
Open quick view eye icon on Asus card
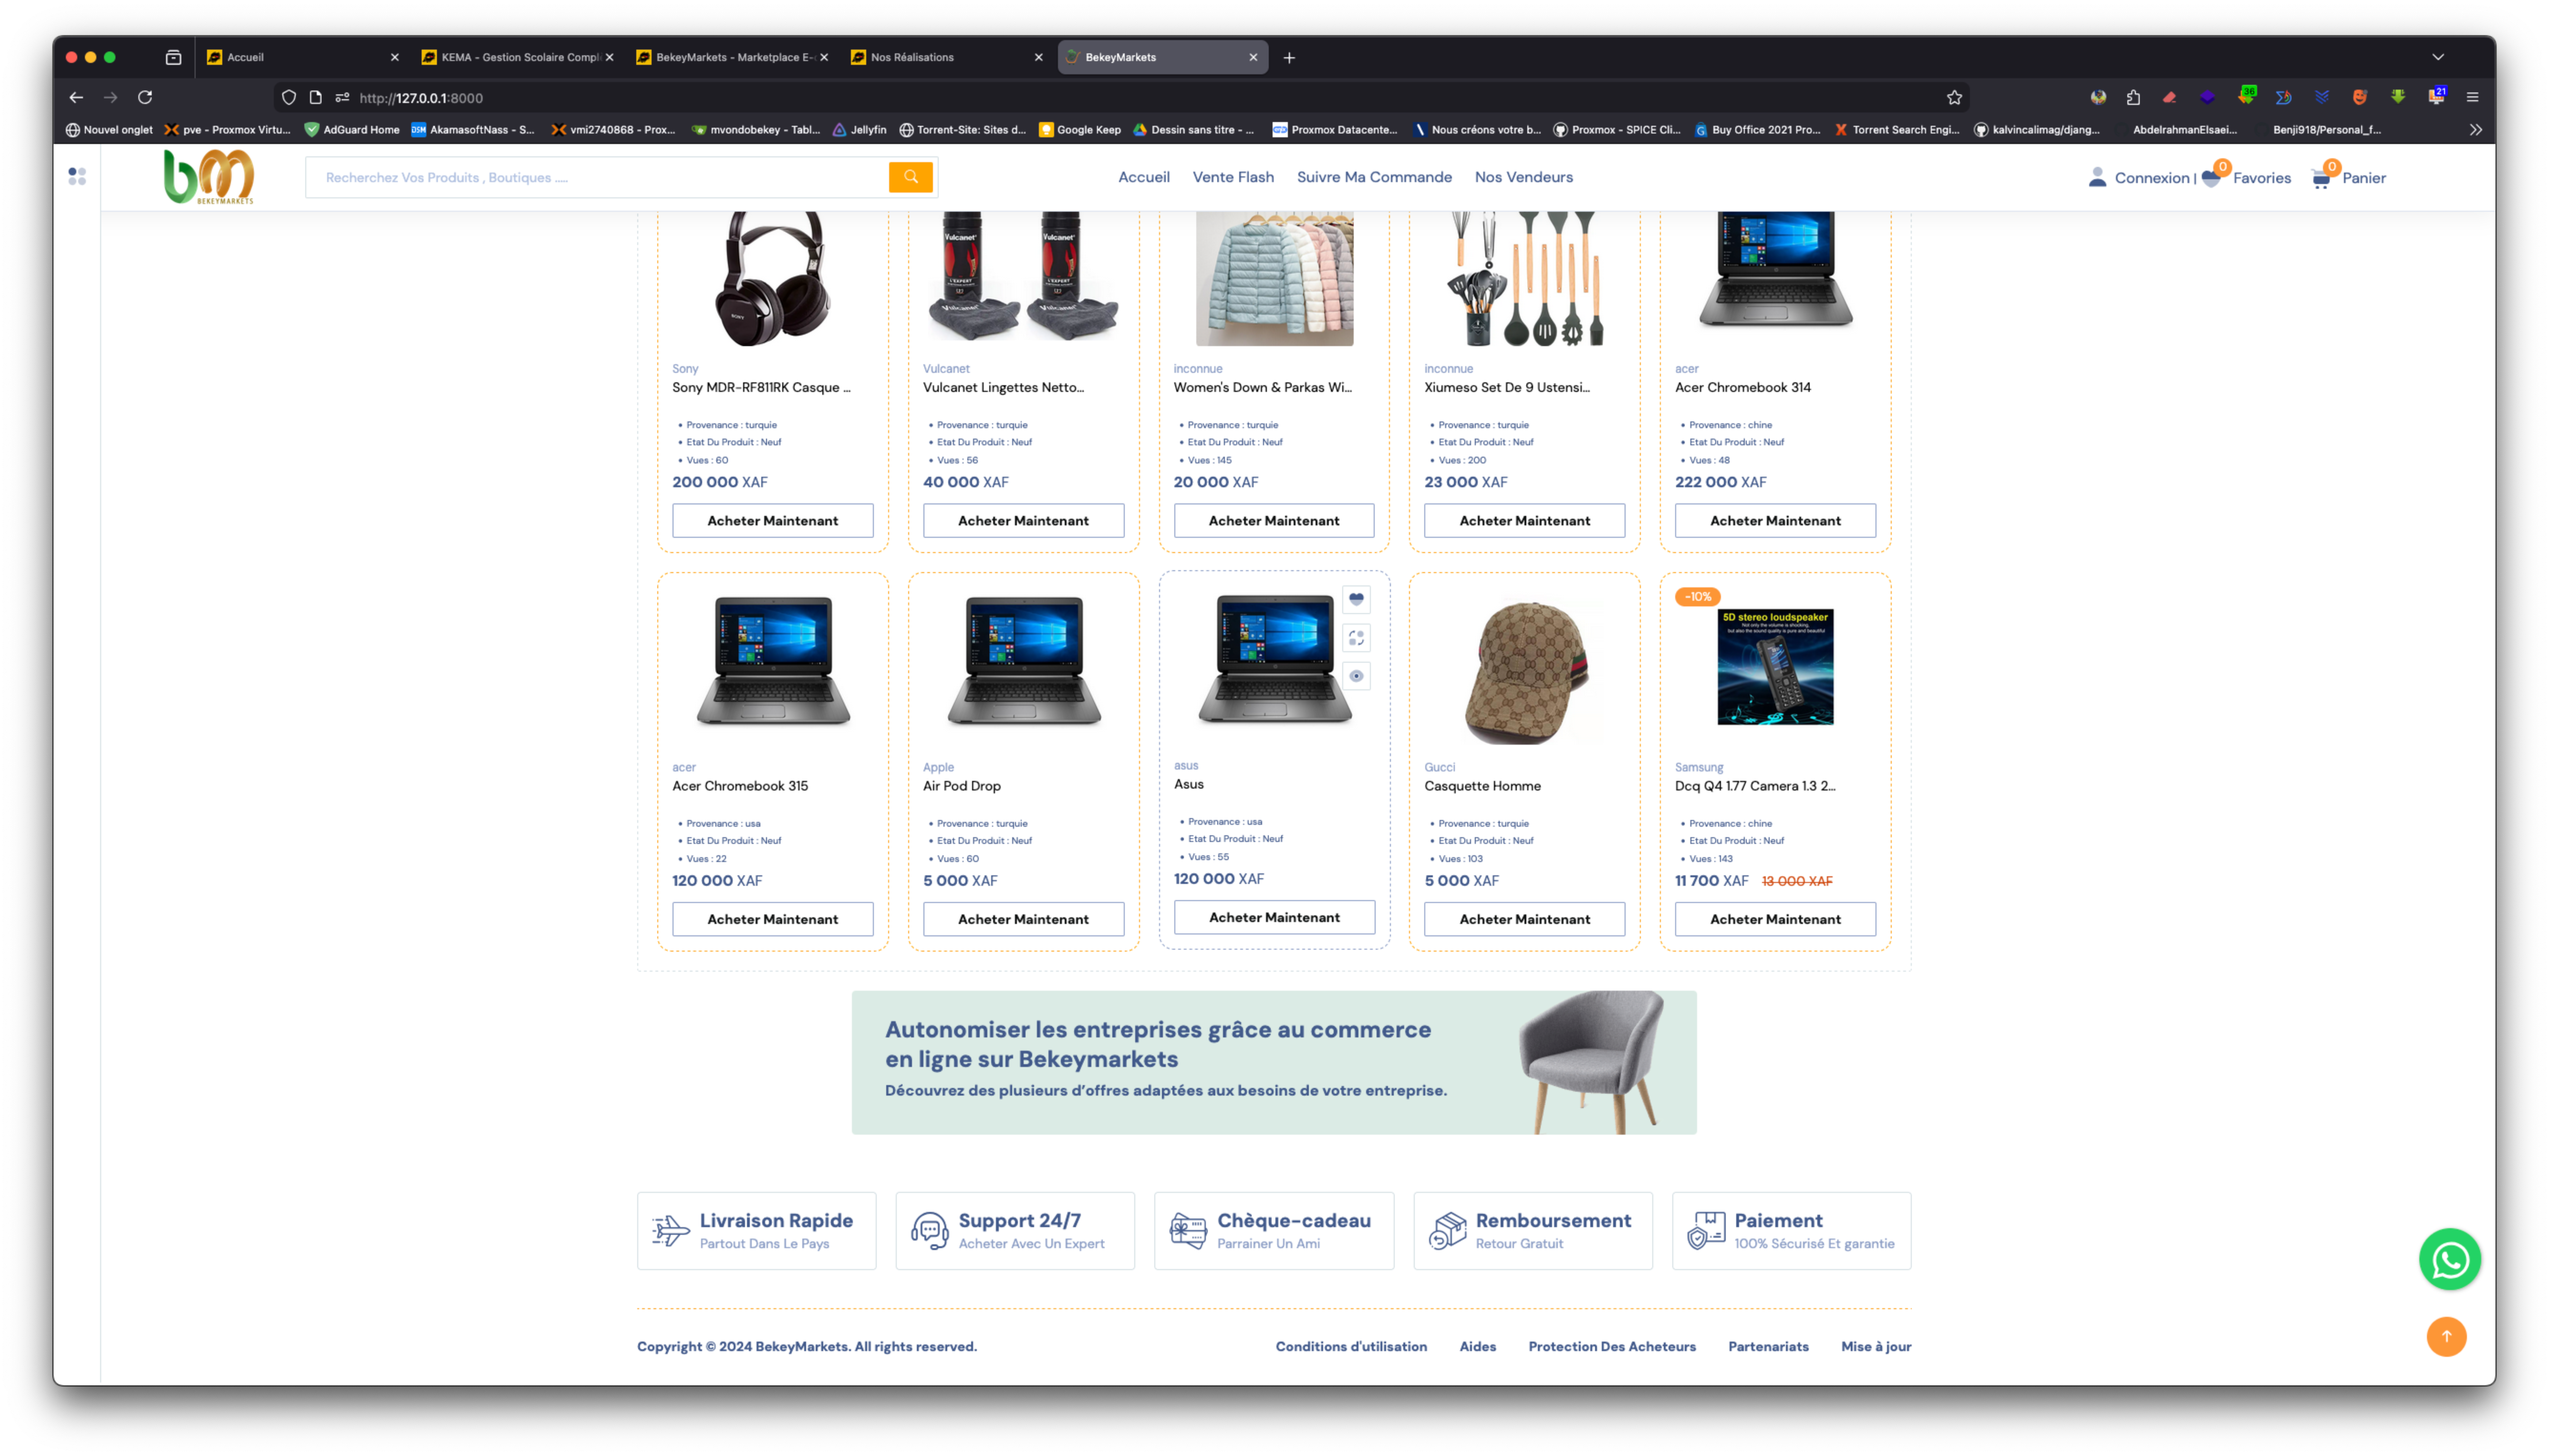pyautogui.click(x=1356, y=676)
